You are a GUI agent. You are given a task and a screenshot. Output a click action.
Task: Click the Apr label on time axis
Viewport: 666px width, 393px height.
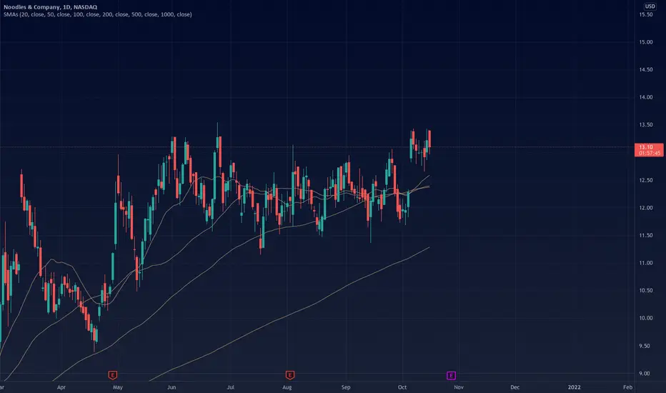pyautogui.click(x=61, y=387)
